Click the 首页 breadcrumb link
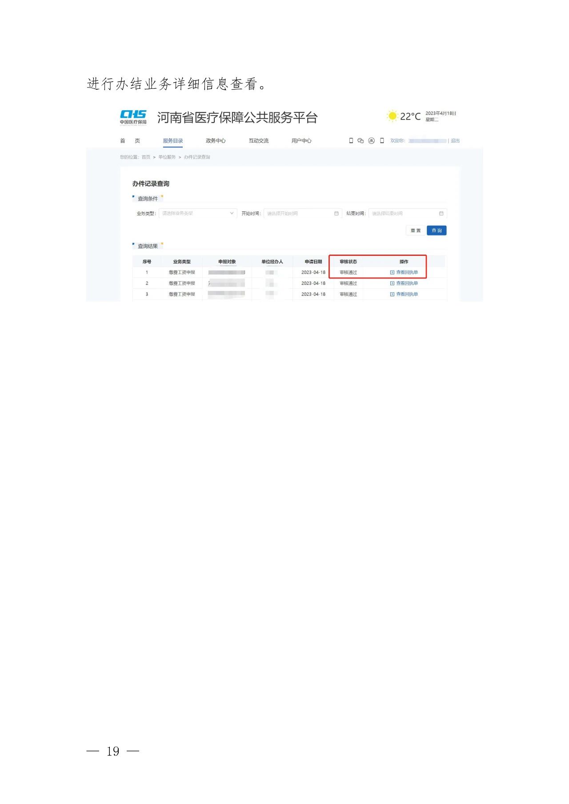This screenshot has height=804, width=569. coord(146,157)
